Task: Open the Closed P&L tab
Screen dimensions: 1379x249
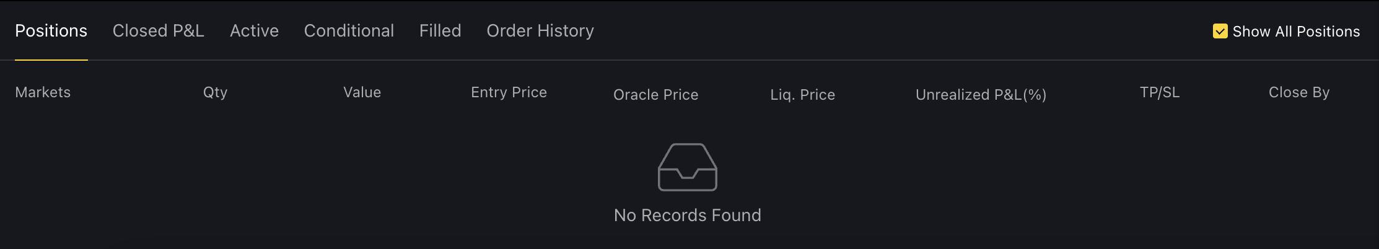Action: (158, 31)
